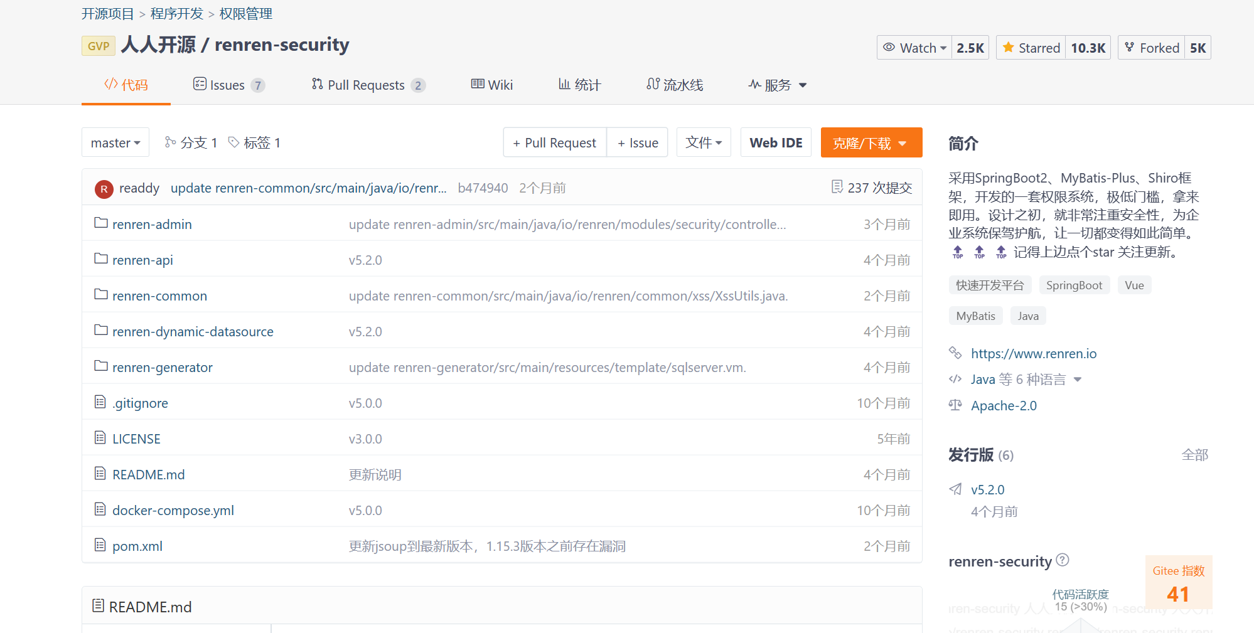The height and width of the screenshot is (633, 1254).
Task: Click the folder icon for renren-generator
Action: click(101, 366)
